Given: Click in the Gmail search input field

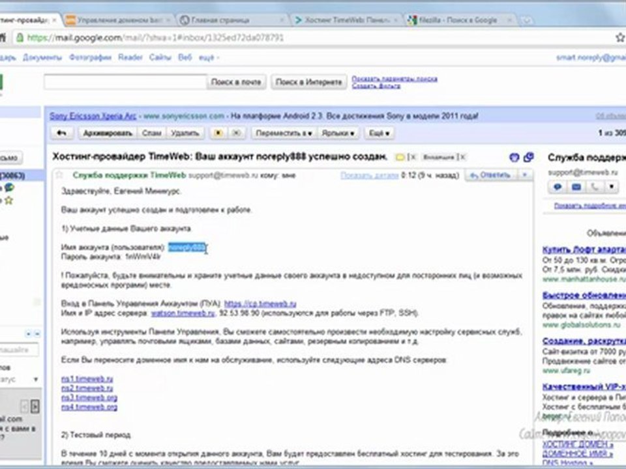Looking at the screenshot, I should coord(125,82).
